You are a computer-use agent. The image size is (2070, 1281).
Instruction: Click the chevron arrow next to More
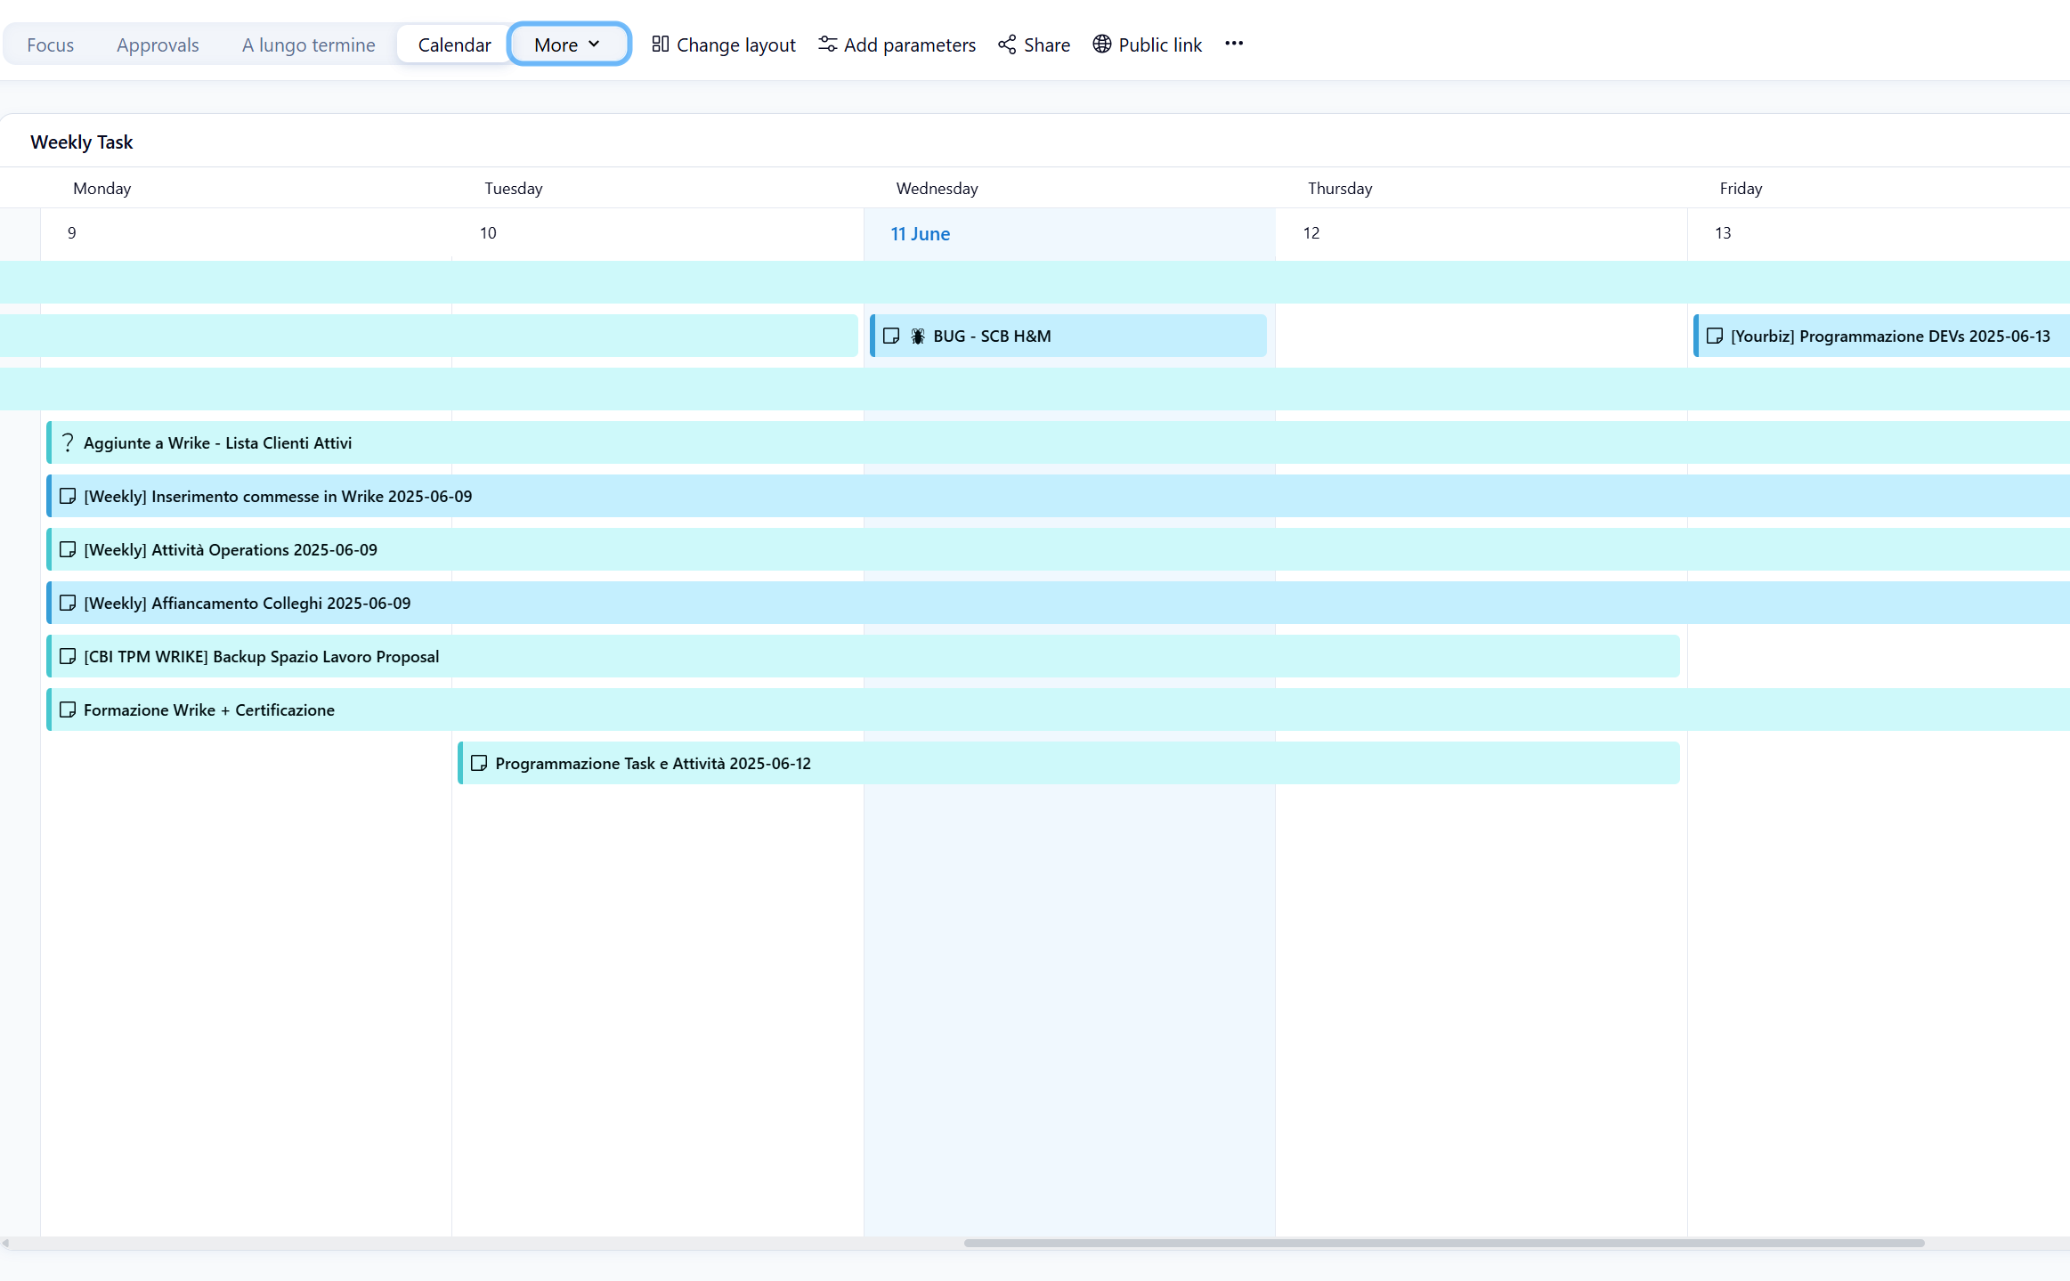point(594,44)
